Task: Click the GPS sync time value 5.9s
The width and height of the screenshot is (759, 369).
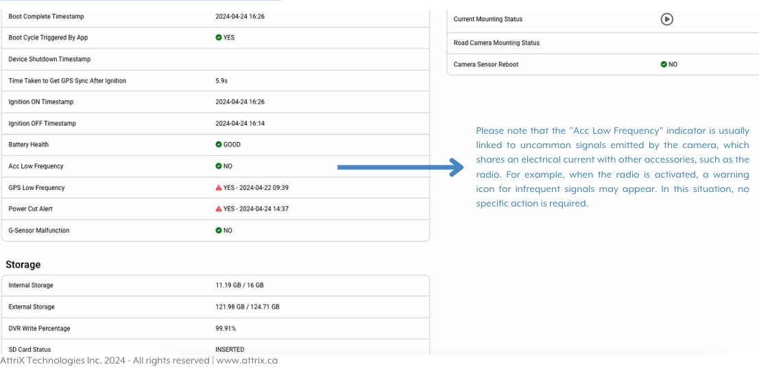Action: point(221,81)
